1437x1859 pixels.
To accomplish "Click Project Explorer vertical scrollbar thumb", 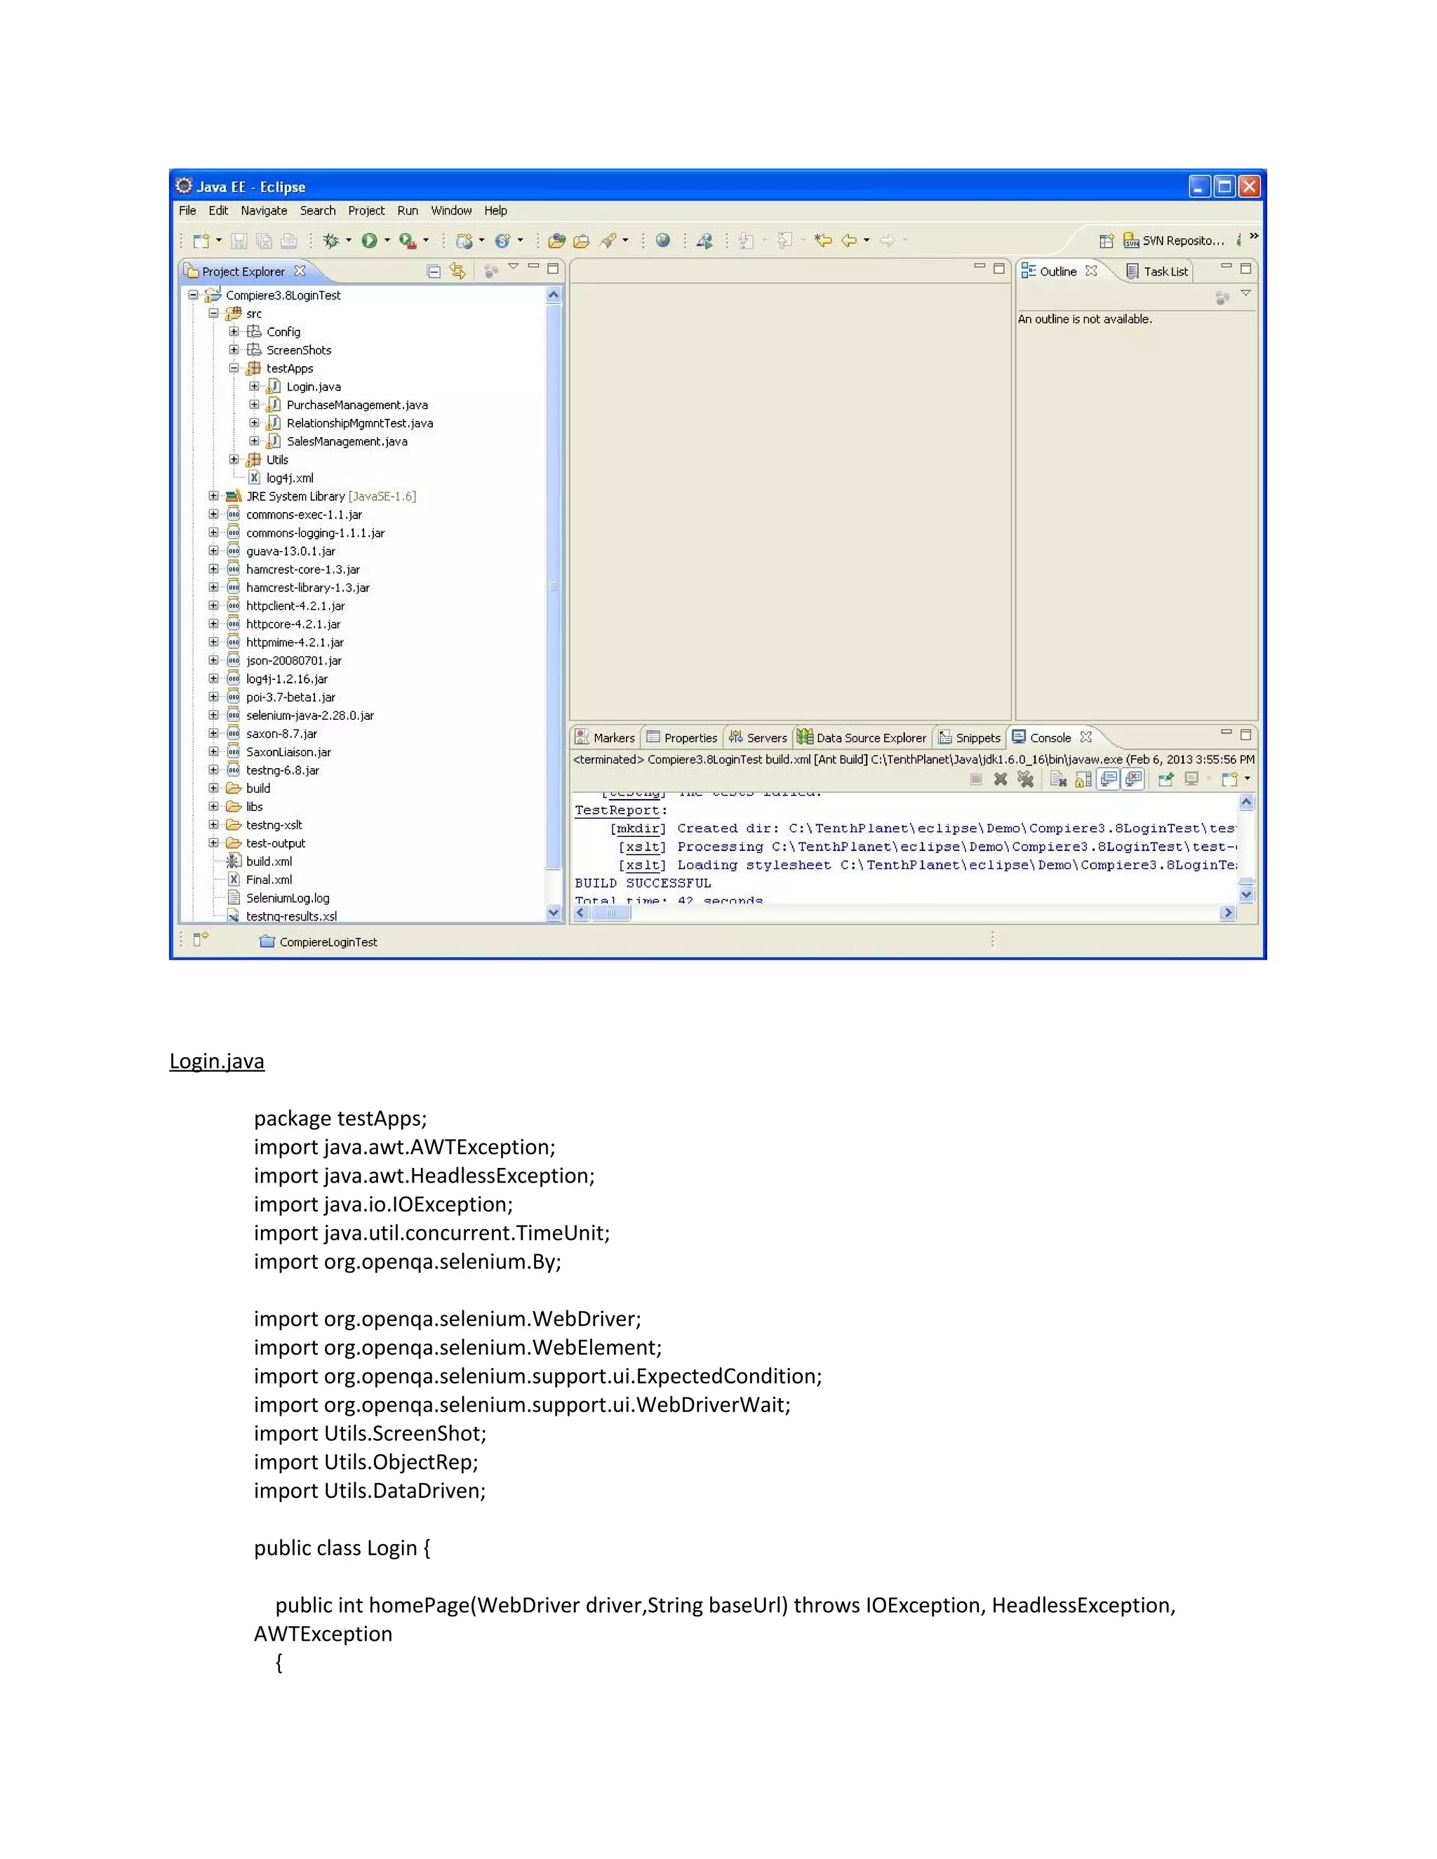I will pyautogui.click(x=554, y=587).
